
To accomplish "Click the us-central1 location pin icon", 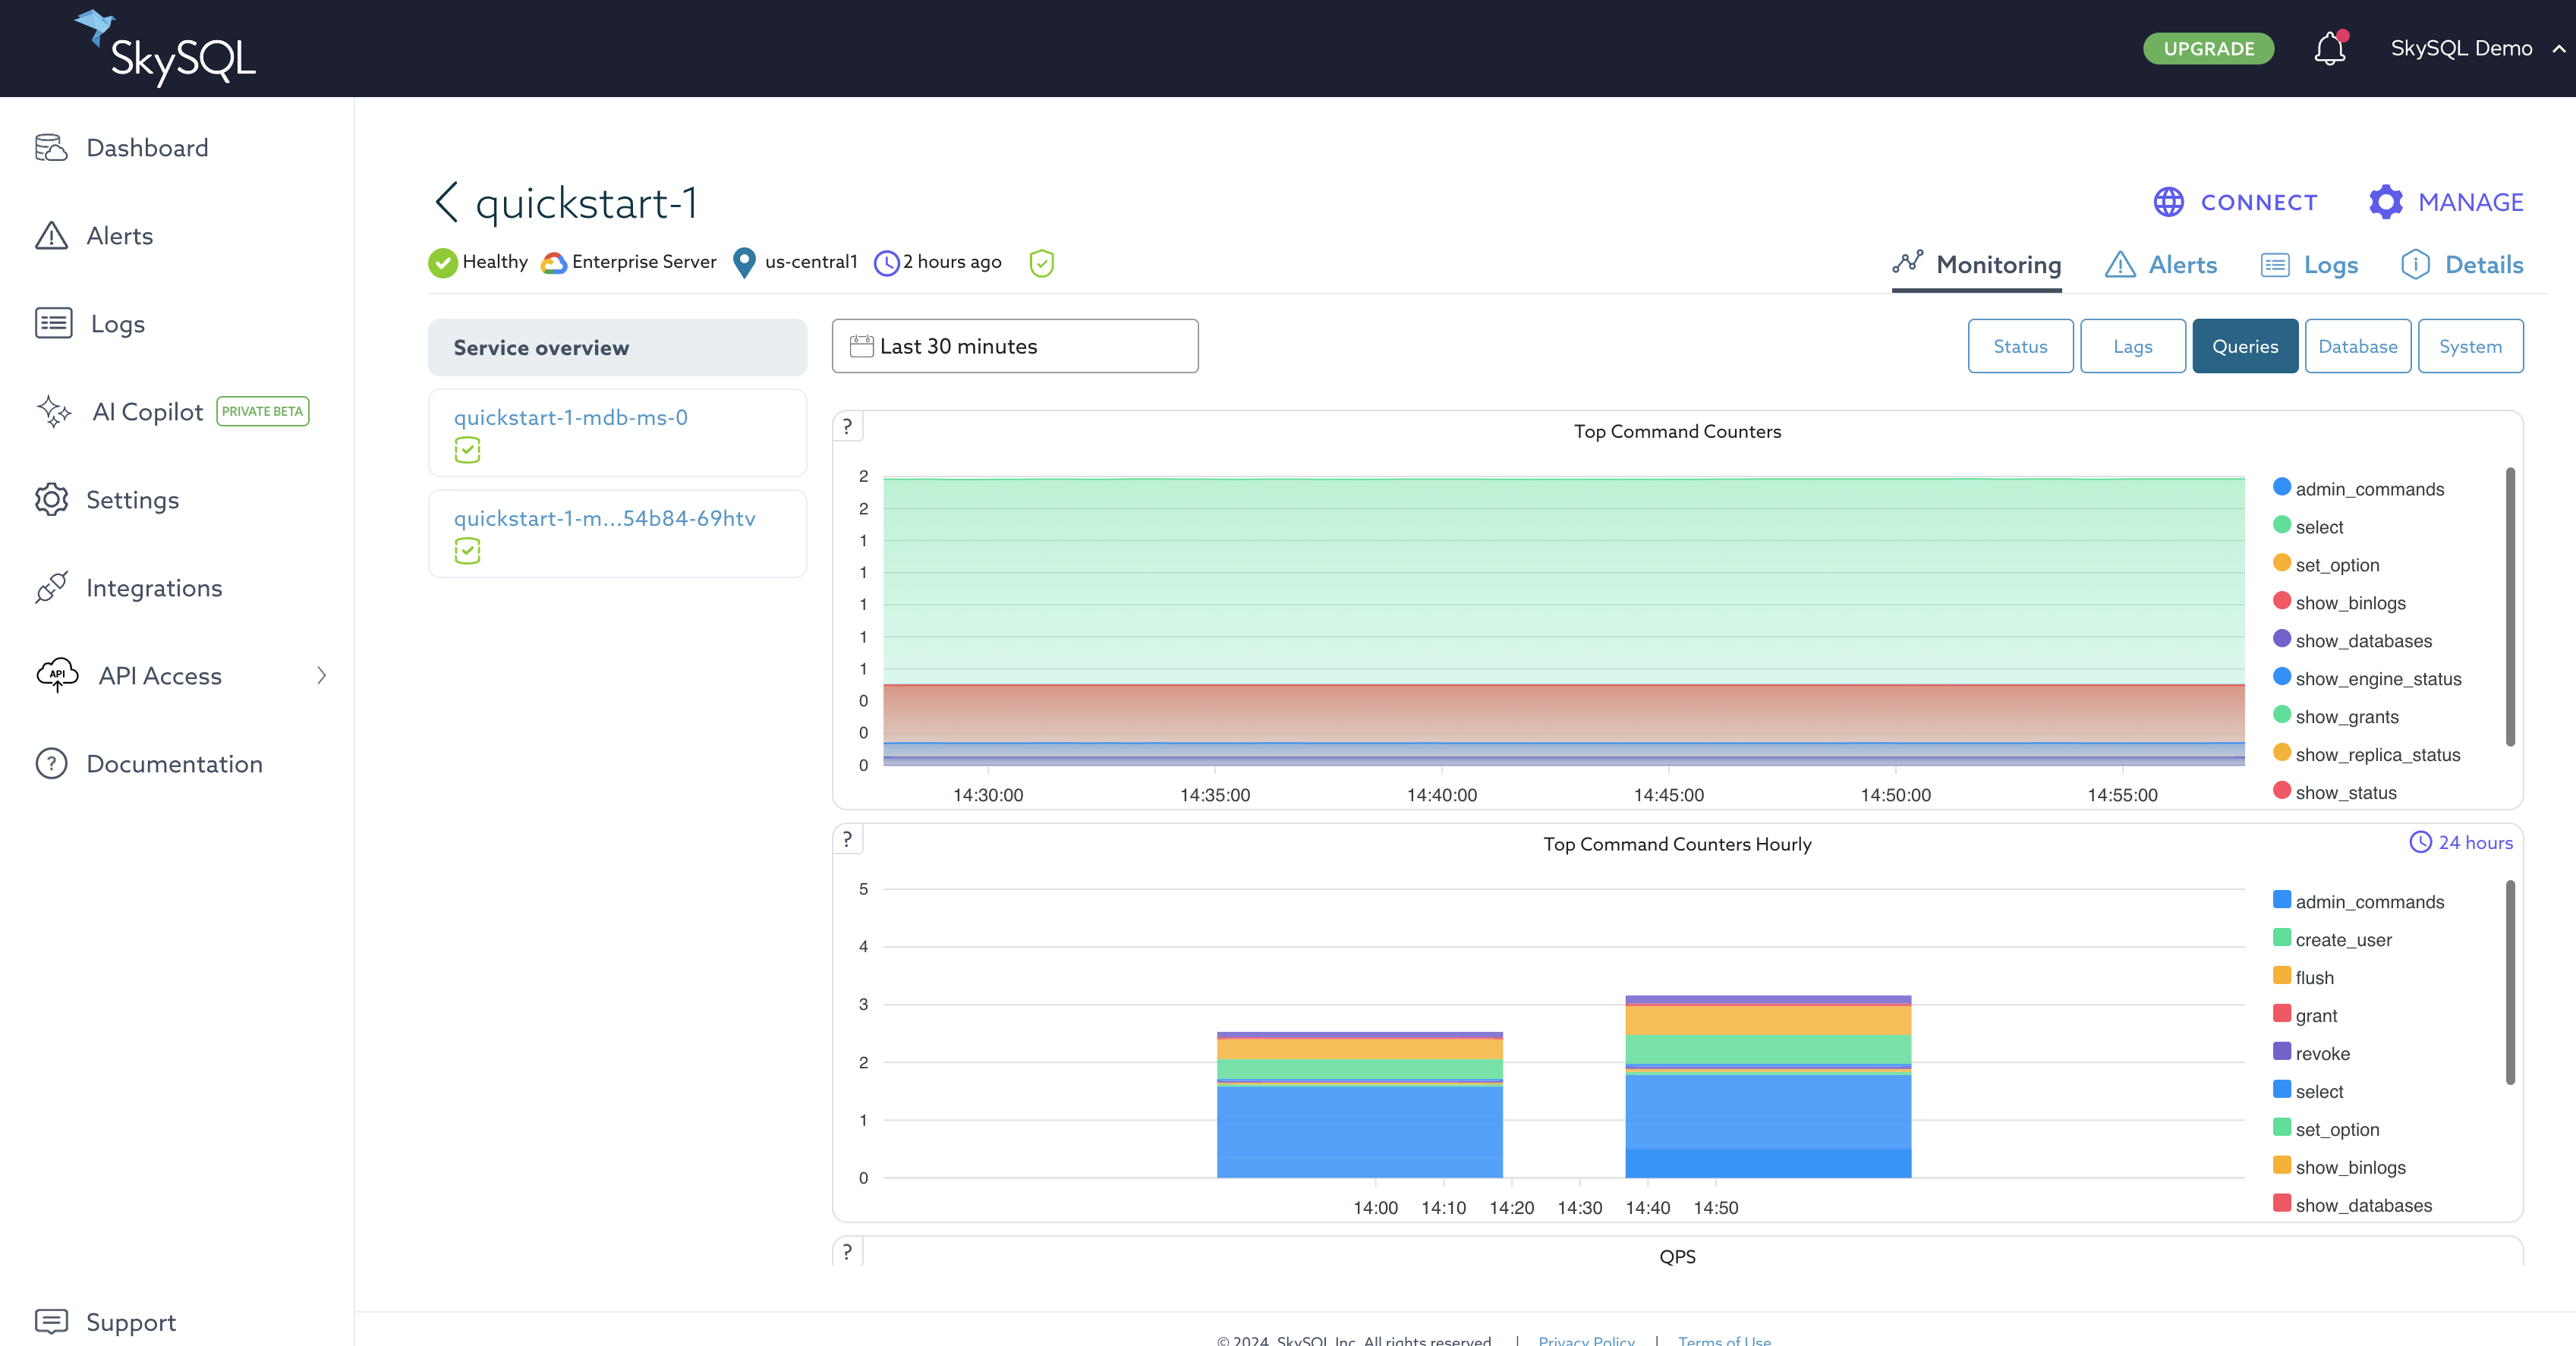I will [x=744, y=263].
